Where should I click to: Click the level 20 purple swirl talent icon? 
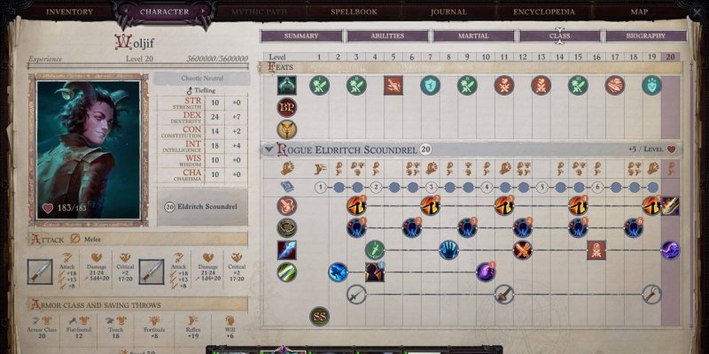click(670, 250)
